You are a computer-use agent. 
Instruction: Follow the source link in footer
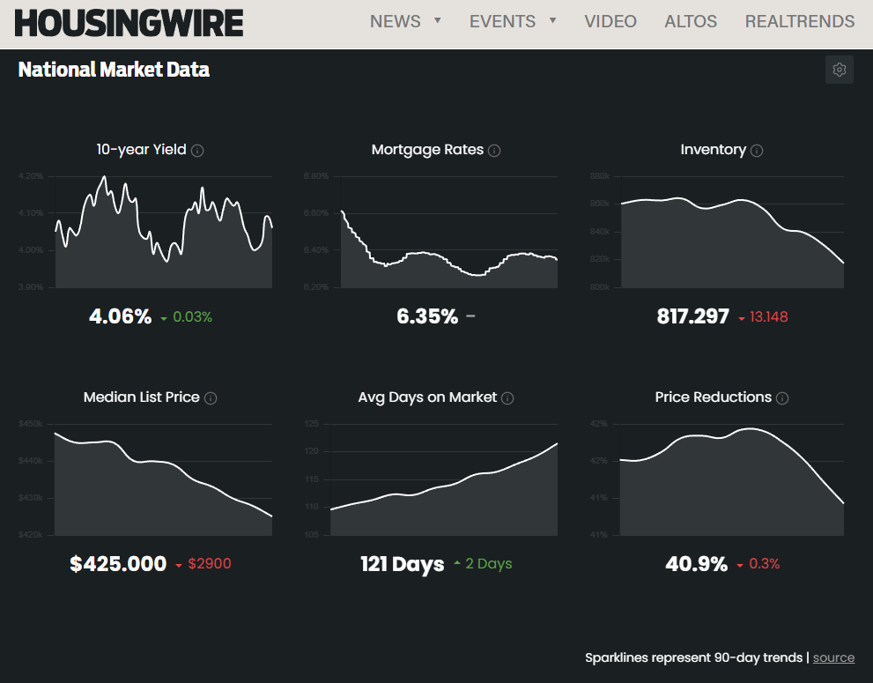point(833,657)
